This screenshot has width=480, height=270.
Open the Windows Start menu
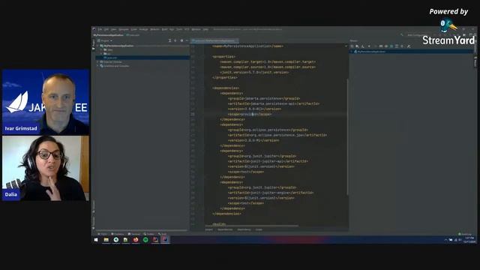pyautogui.click(x=96, y=240)
